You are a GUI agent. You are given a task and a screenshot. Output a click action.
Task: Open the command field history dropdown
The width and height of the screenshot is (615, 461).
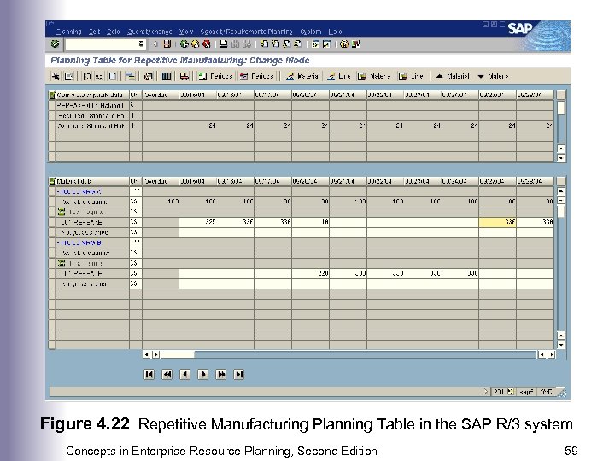141,44
